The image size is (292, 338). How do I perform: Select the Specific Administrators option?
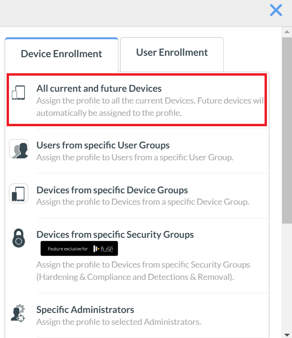[85, 310]
